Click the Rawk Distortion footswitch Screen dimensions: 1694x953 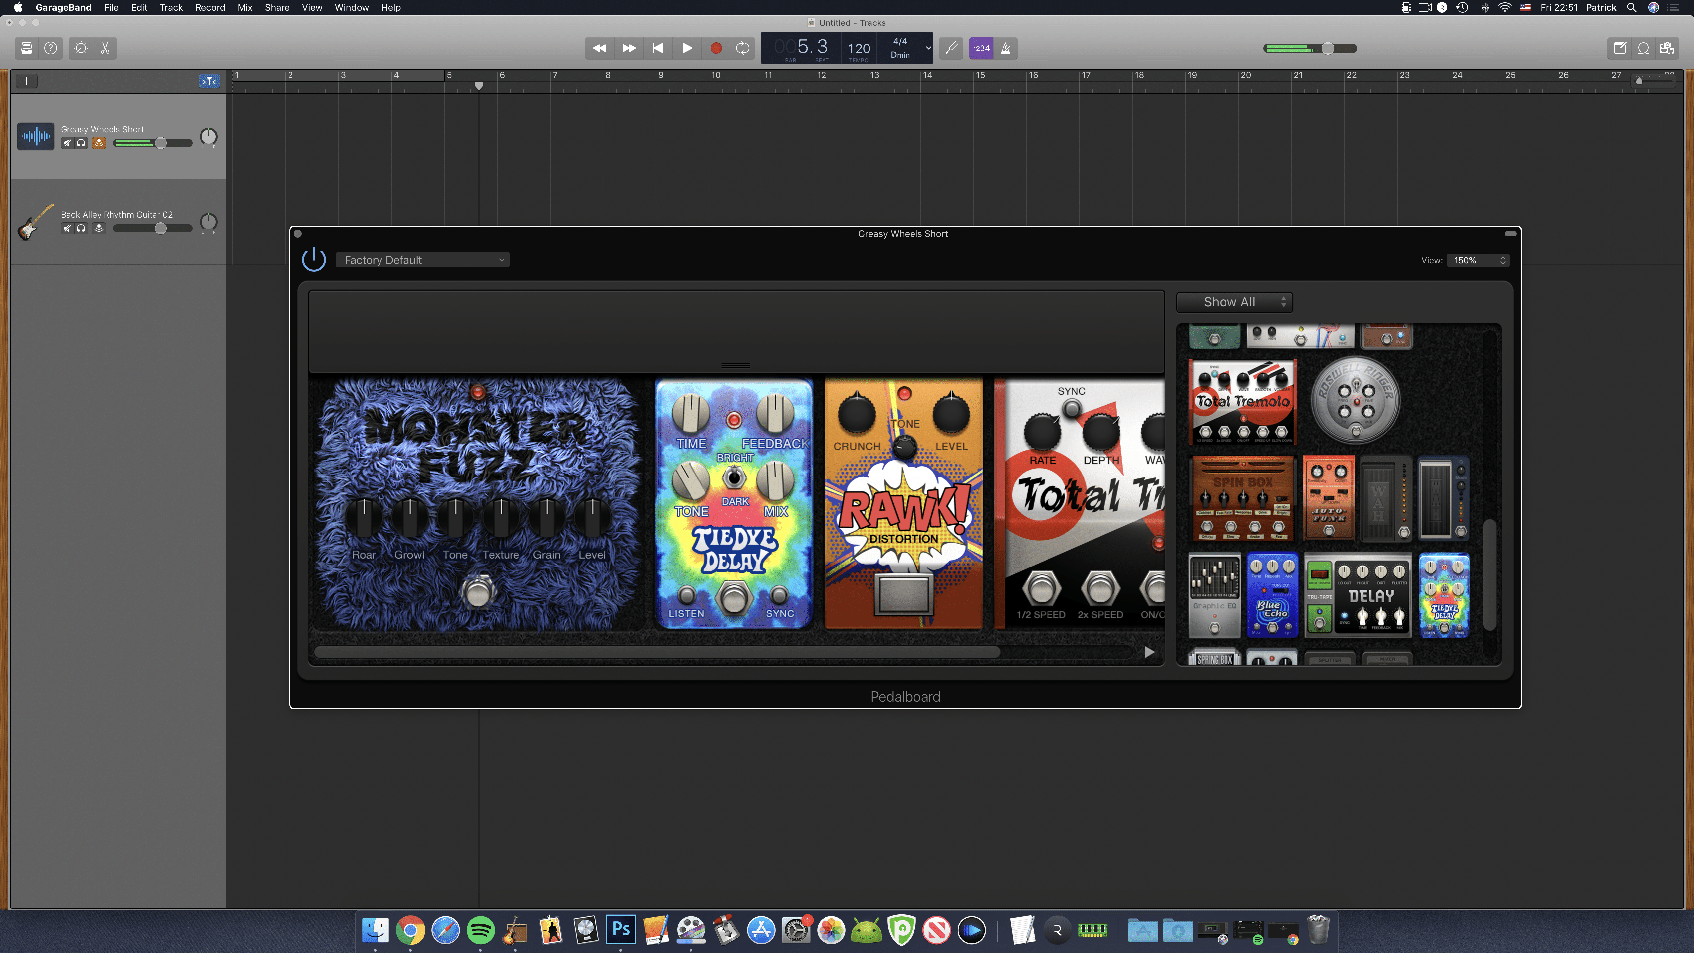[x=904, y=595]
